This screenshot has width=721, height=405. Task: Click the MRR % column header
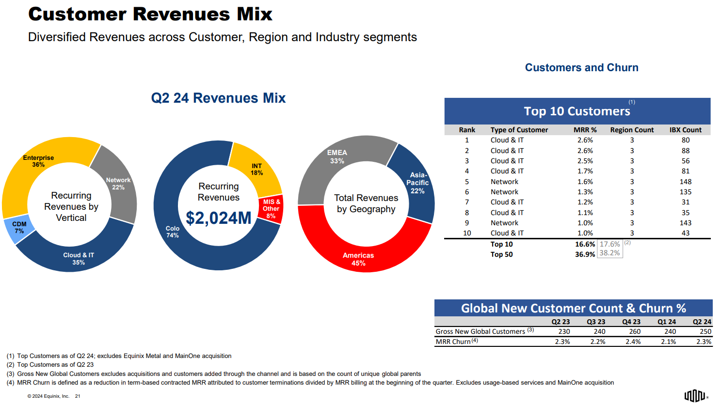point(585,130)
